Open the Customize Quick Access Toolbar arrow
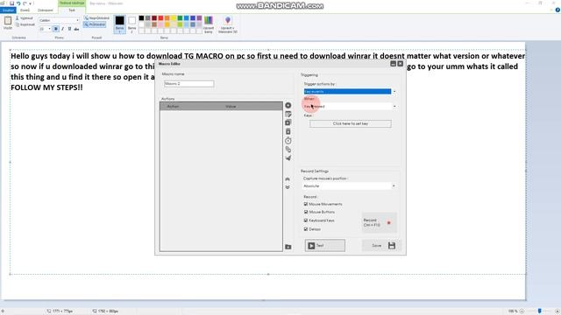The image size is (561, 315). pyautogui.click(x=31, y=3)
